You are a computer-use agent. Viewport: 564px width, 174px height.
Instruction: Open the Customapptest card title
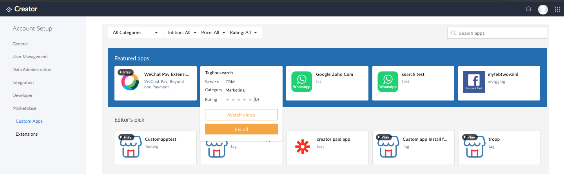161,139
